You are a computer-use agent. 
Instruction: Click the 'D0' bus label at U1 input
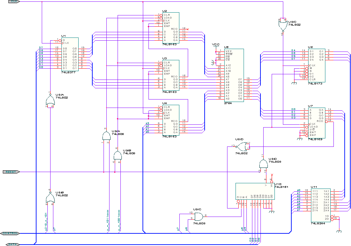[41, 67]
